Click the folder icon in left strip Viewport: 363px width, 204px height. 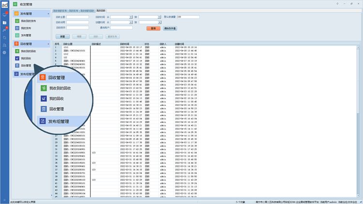[x=4, y=23]
